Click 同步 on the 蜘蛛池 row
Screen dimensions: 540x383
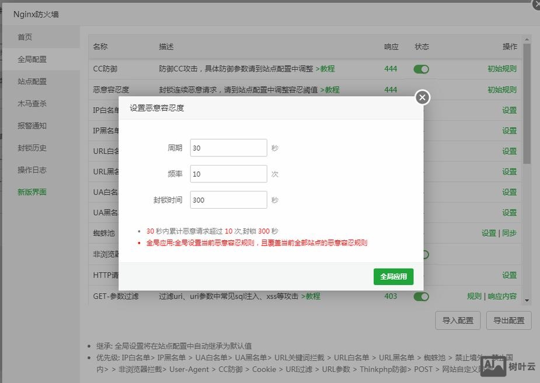[x=510, y=233]
